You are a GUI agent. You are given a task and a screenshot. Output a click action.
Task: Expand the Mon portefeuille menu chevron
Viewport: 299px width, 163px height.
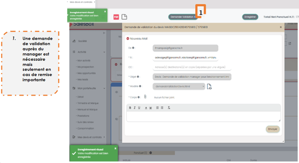point(104,88)
